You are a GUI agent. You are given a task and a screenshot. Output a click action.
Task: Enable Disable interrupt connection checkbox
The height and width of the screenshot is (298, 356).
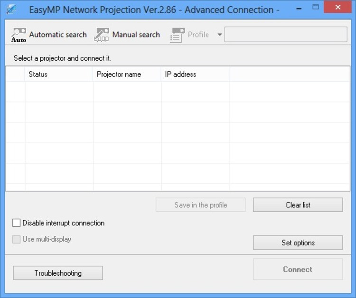point(16,223)
